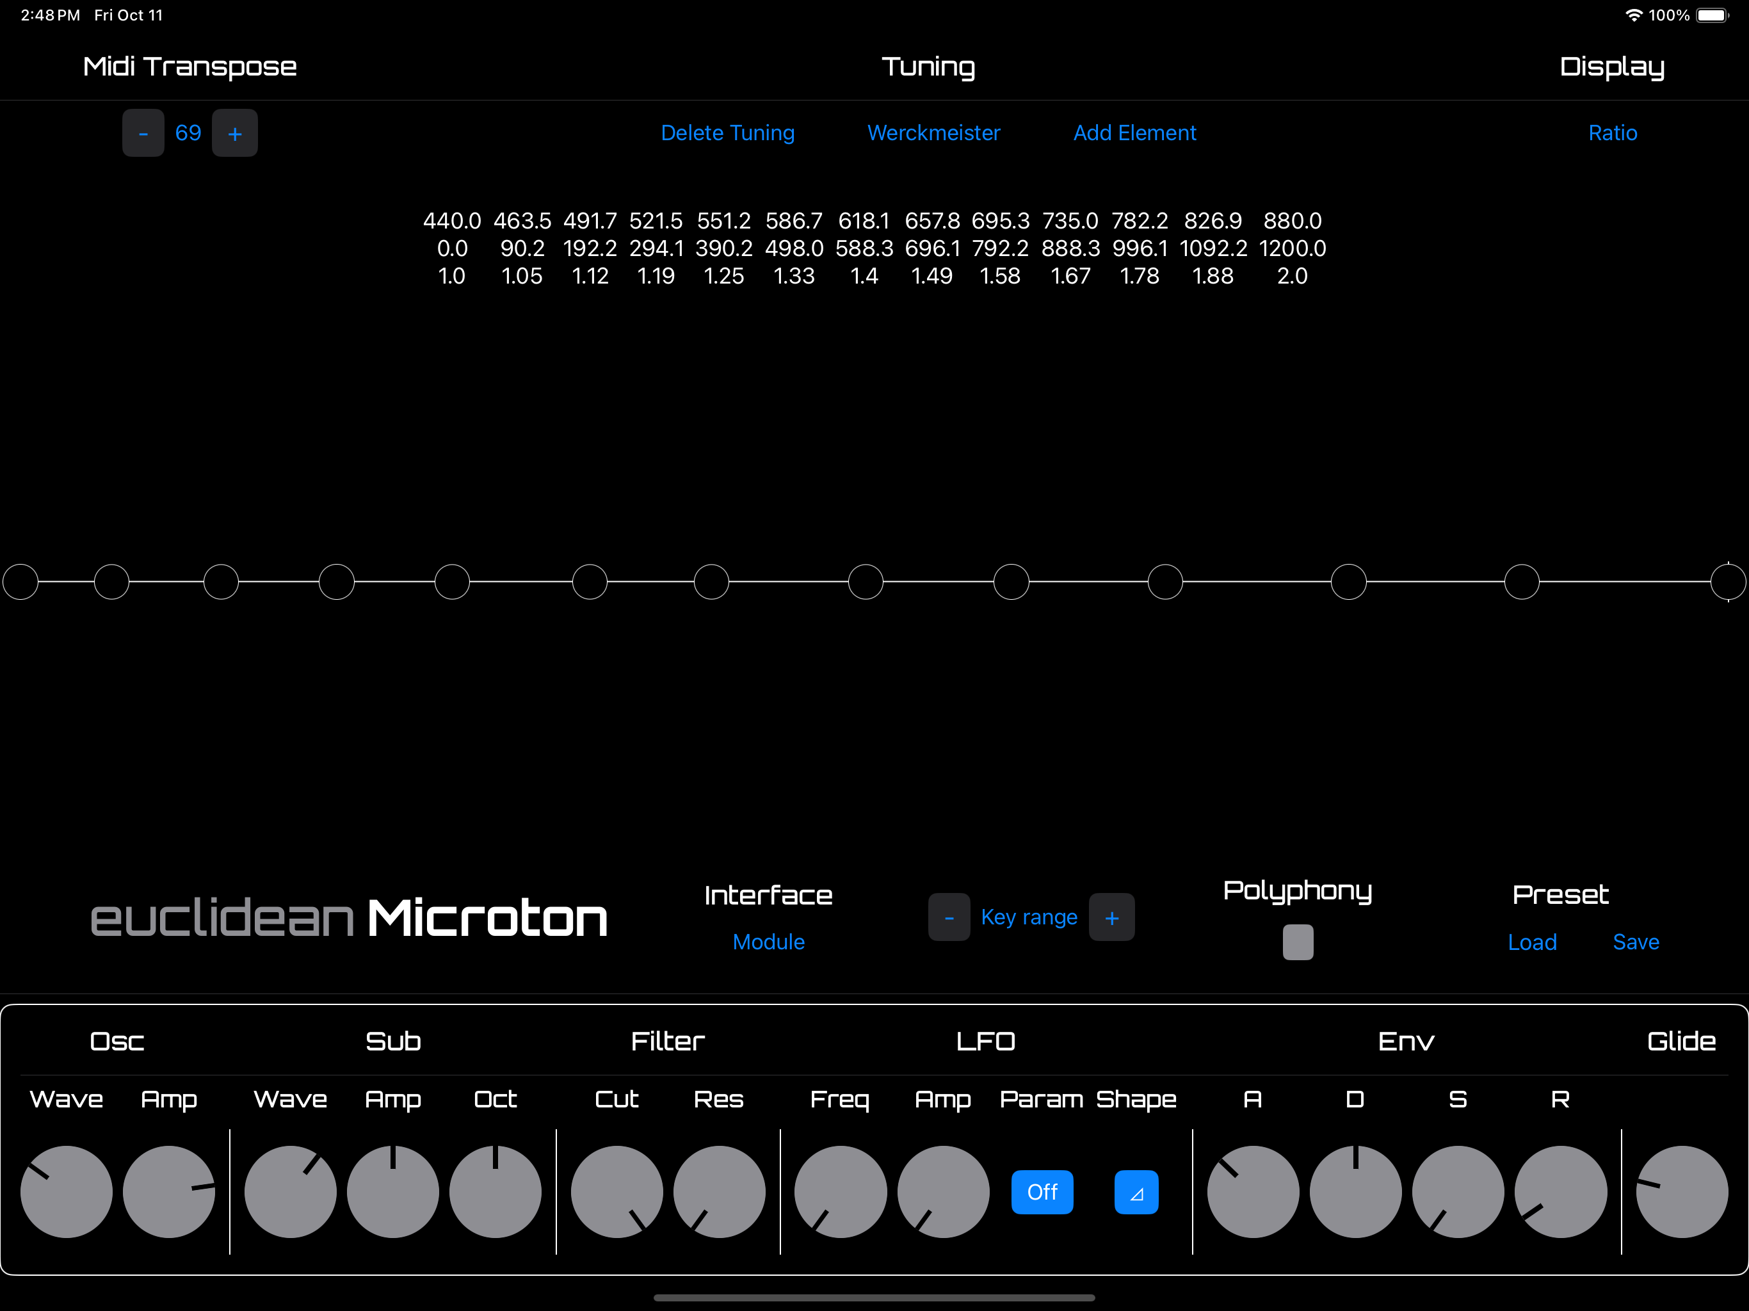
Task: Select the ninth tuning node circle
Action: pos(1012,582)
